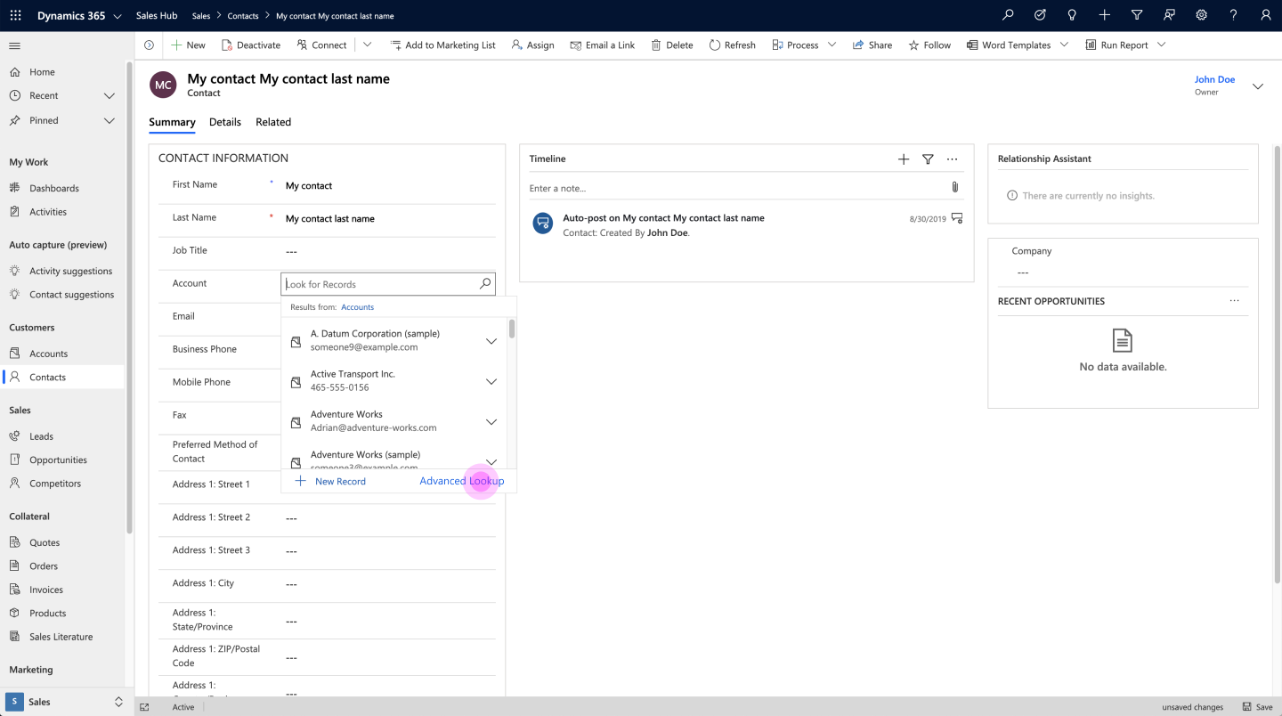Click the Share command
Image resolution: width=1282 pixels, height=716 pixels.
click(872, 45)
